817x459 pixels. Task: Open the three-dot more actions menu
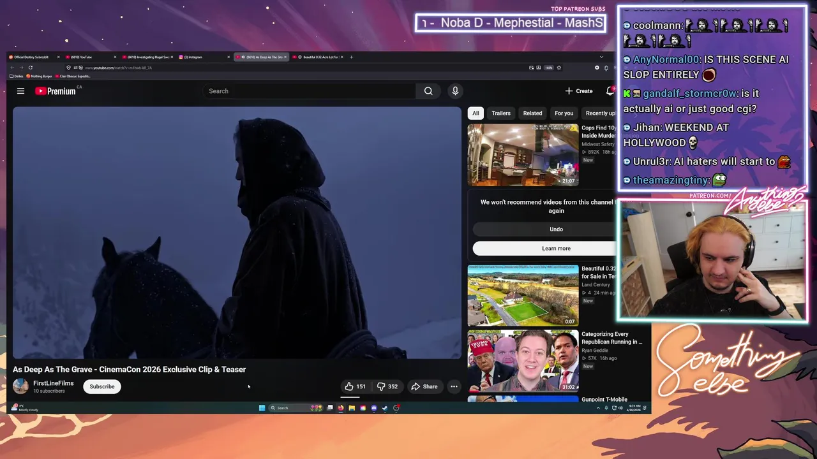pos(454,386)
